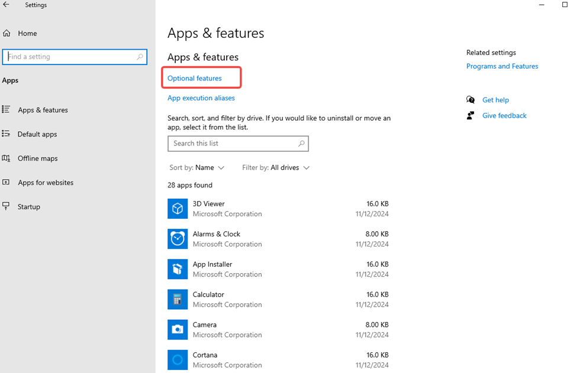Click the Camera app icon

(178, 329)
